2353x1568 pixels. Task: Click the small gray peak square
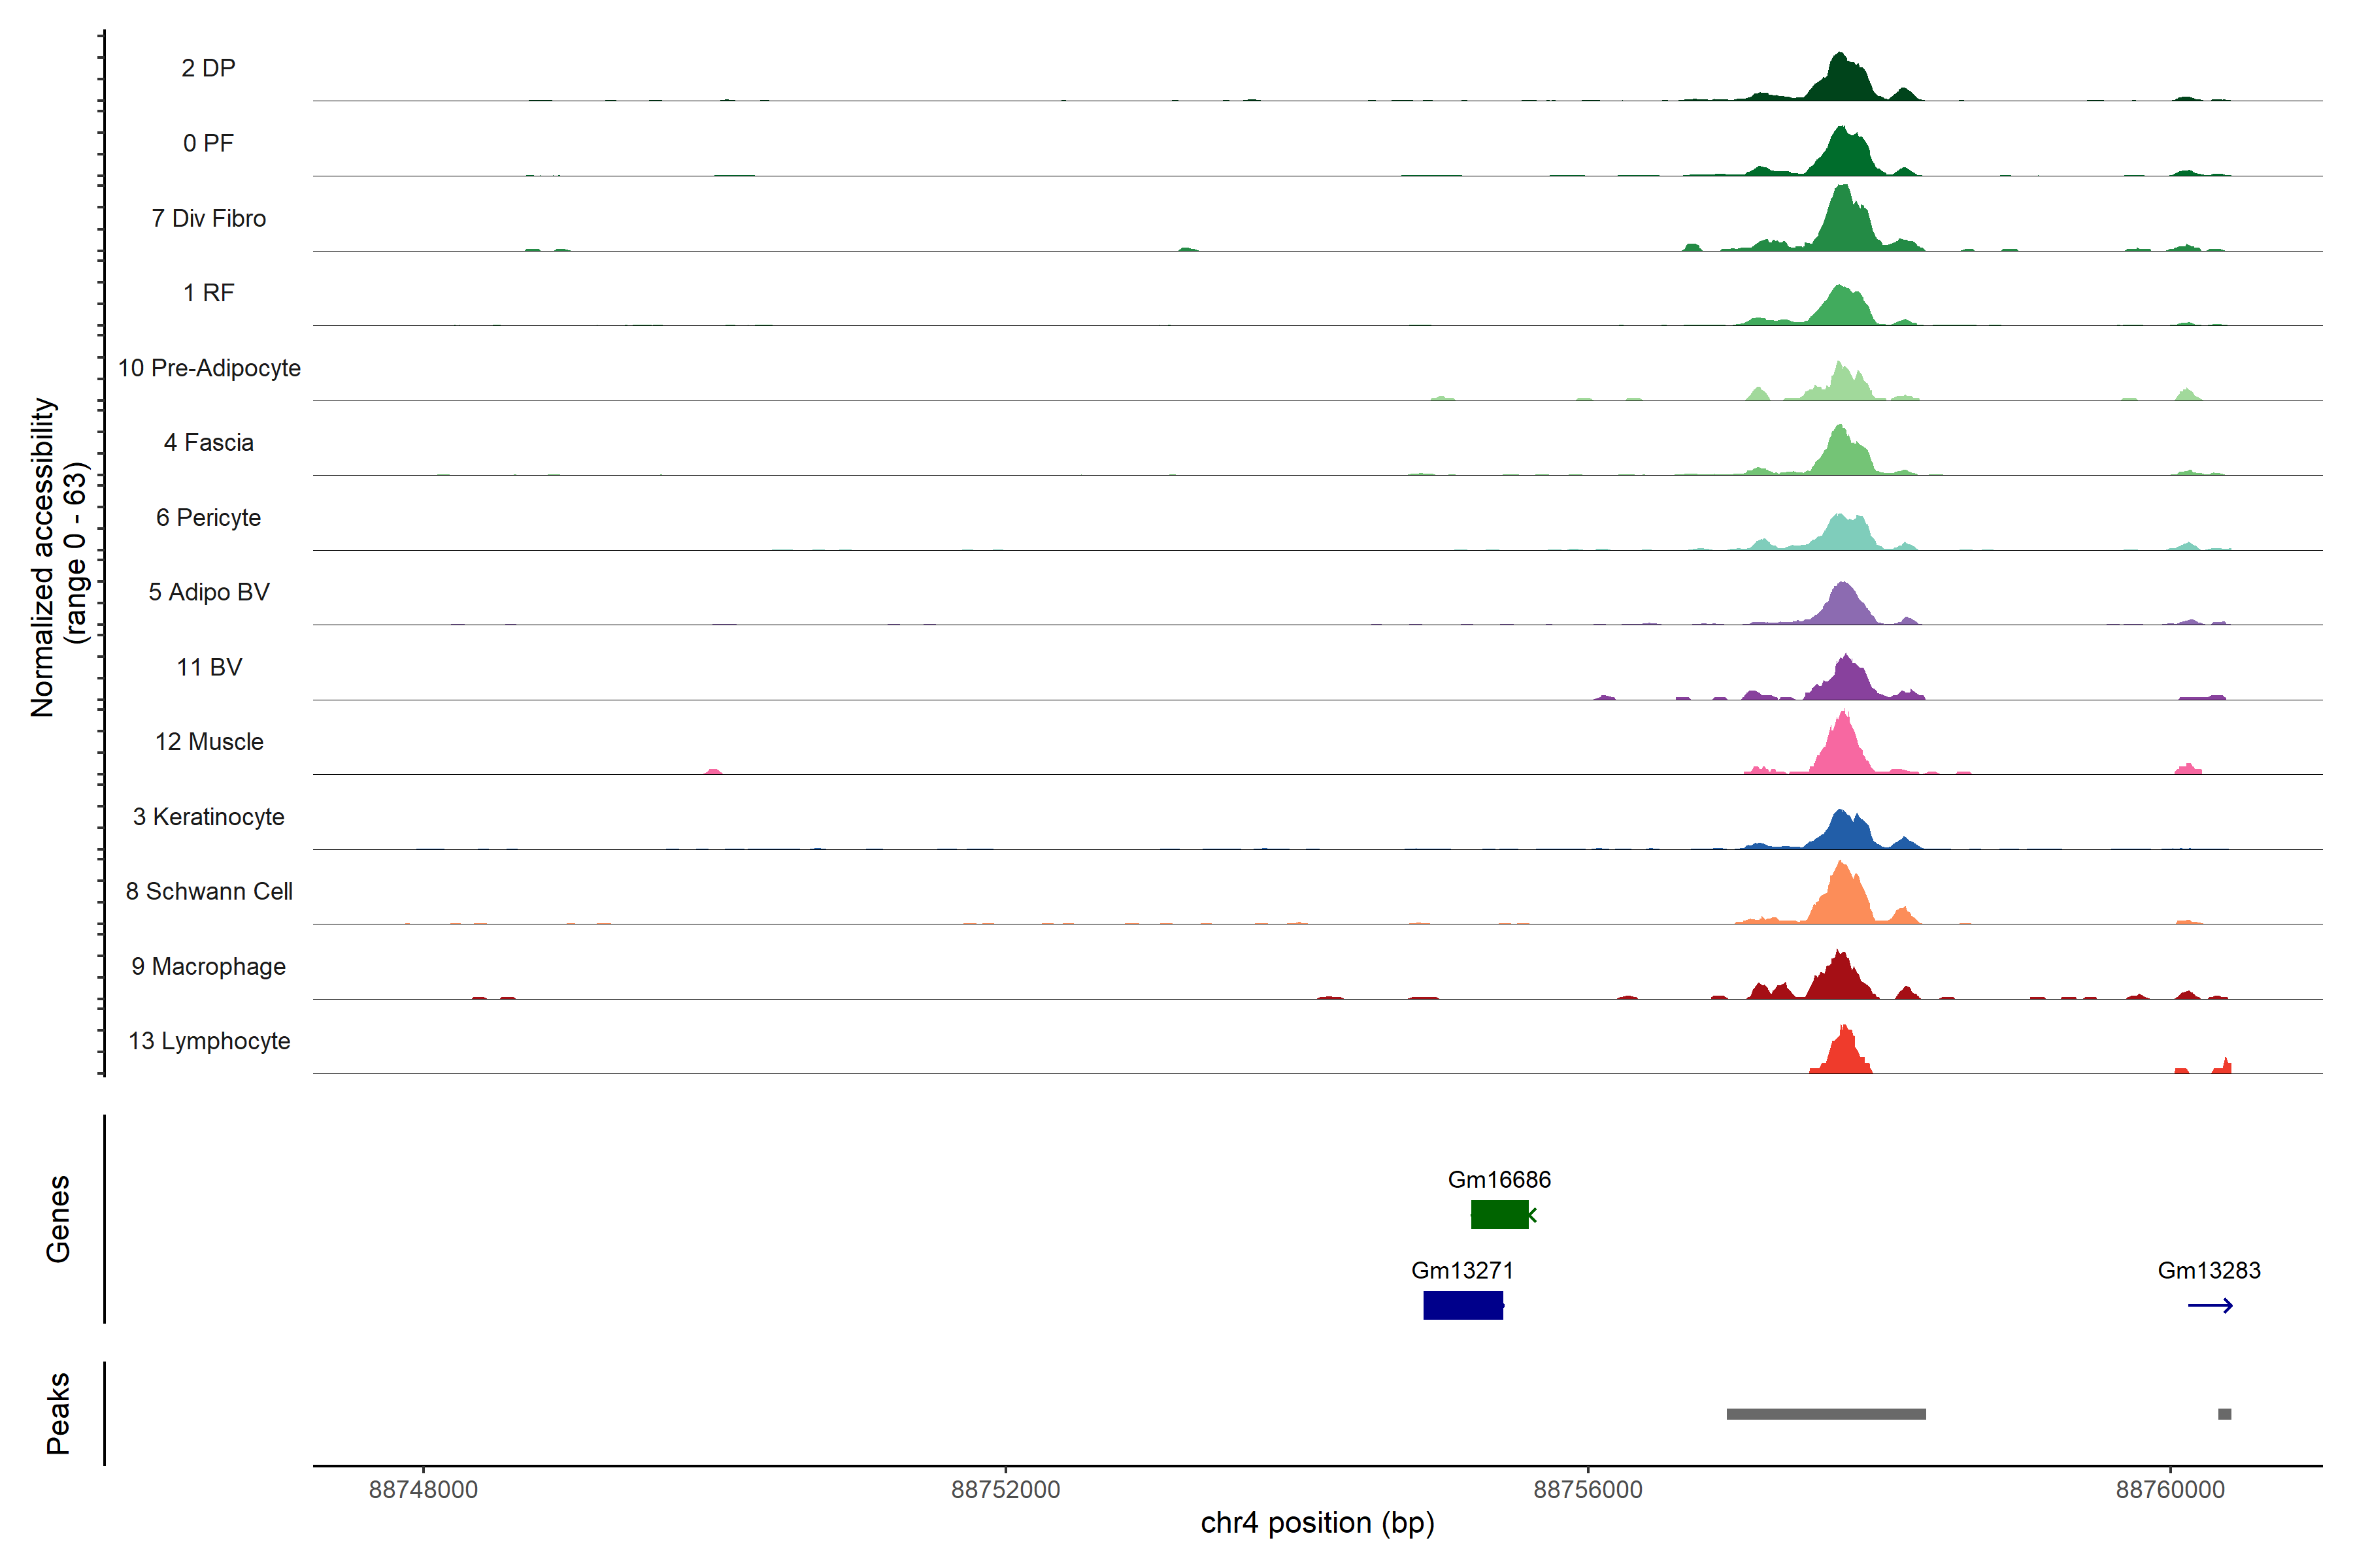click(x=2224, y=1413)
